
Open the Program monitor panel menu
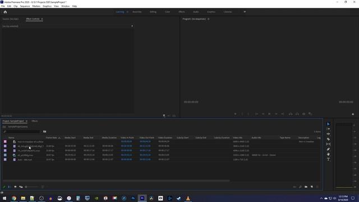(208, 19)
